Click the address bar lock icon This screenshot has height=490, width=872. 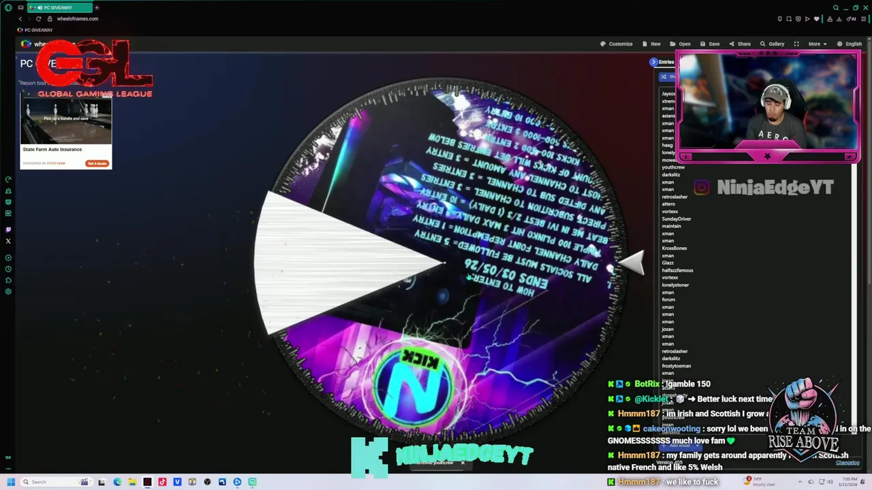[50, 18]
